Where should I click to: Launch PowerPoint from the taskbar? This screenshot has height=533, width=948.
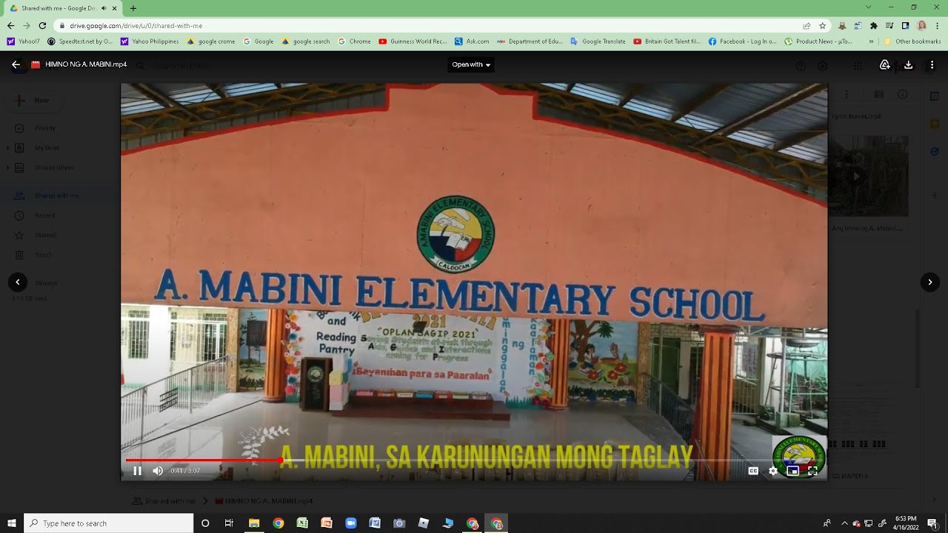click(x=327, y=523)
